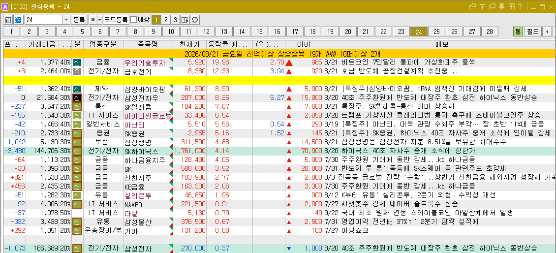Select page 2 toggle next to 예상

pyautogui.click(x=166, y=20)
